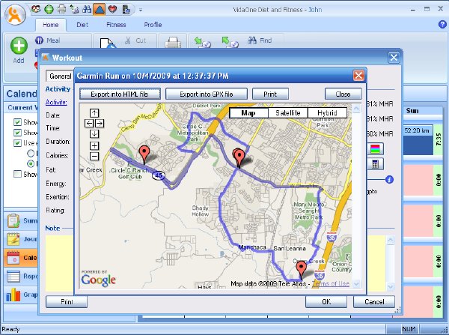This screenshot has width=449, height=335.
Task: Click the map pan up arrow
Action: pos(94,112)
